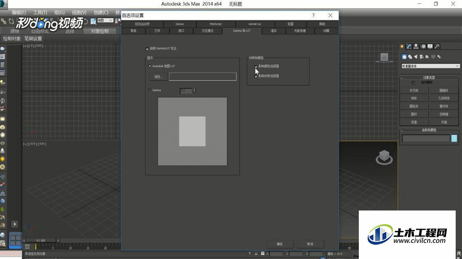Click the 3ds Max application logo button

pyautogui.click(x=3, y=4)
